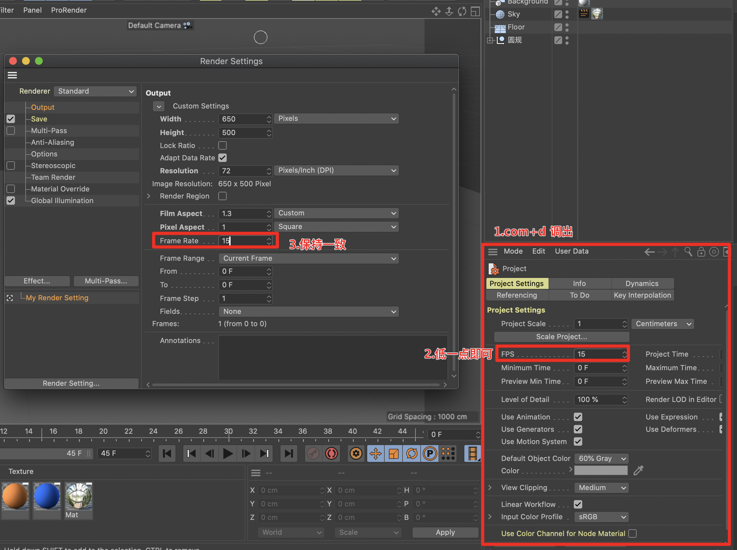737x550 pixels.
Task: Toggle autokeying record button
Action: [331, 453]
